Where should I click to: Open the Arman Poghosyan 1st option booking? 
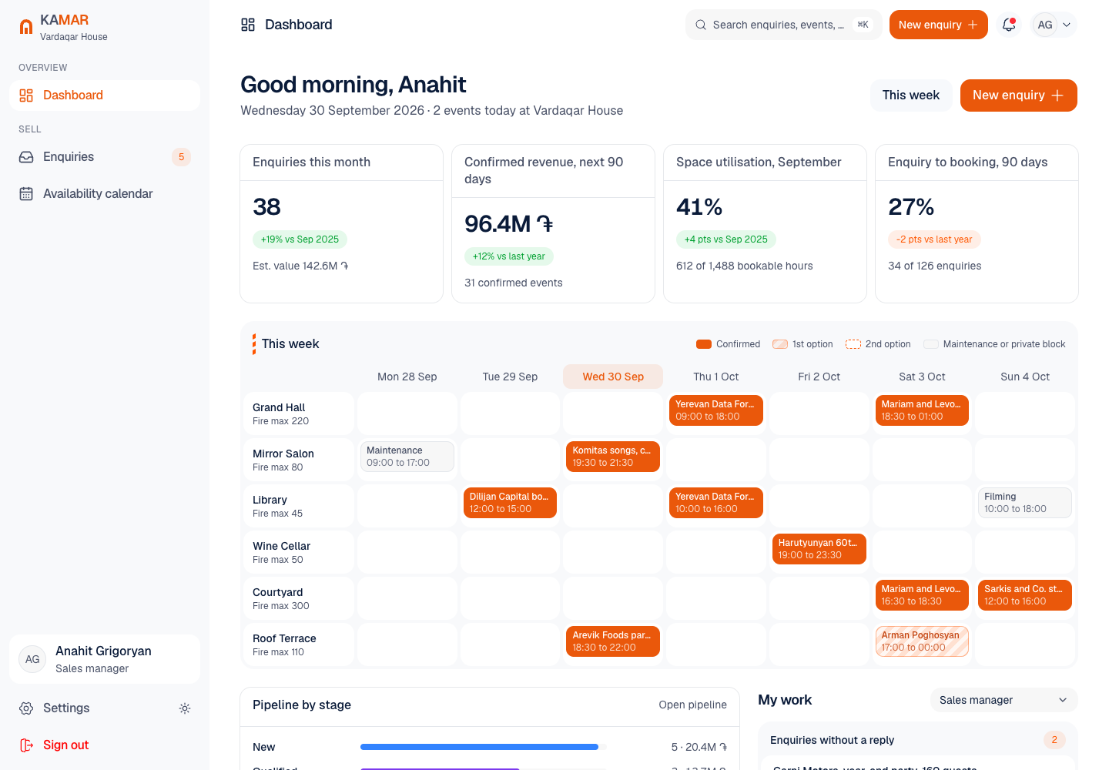pyautogui.click(x=922, y=641)
